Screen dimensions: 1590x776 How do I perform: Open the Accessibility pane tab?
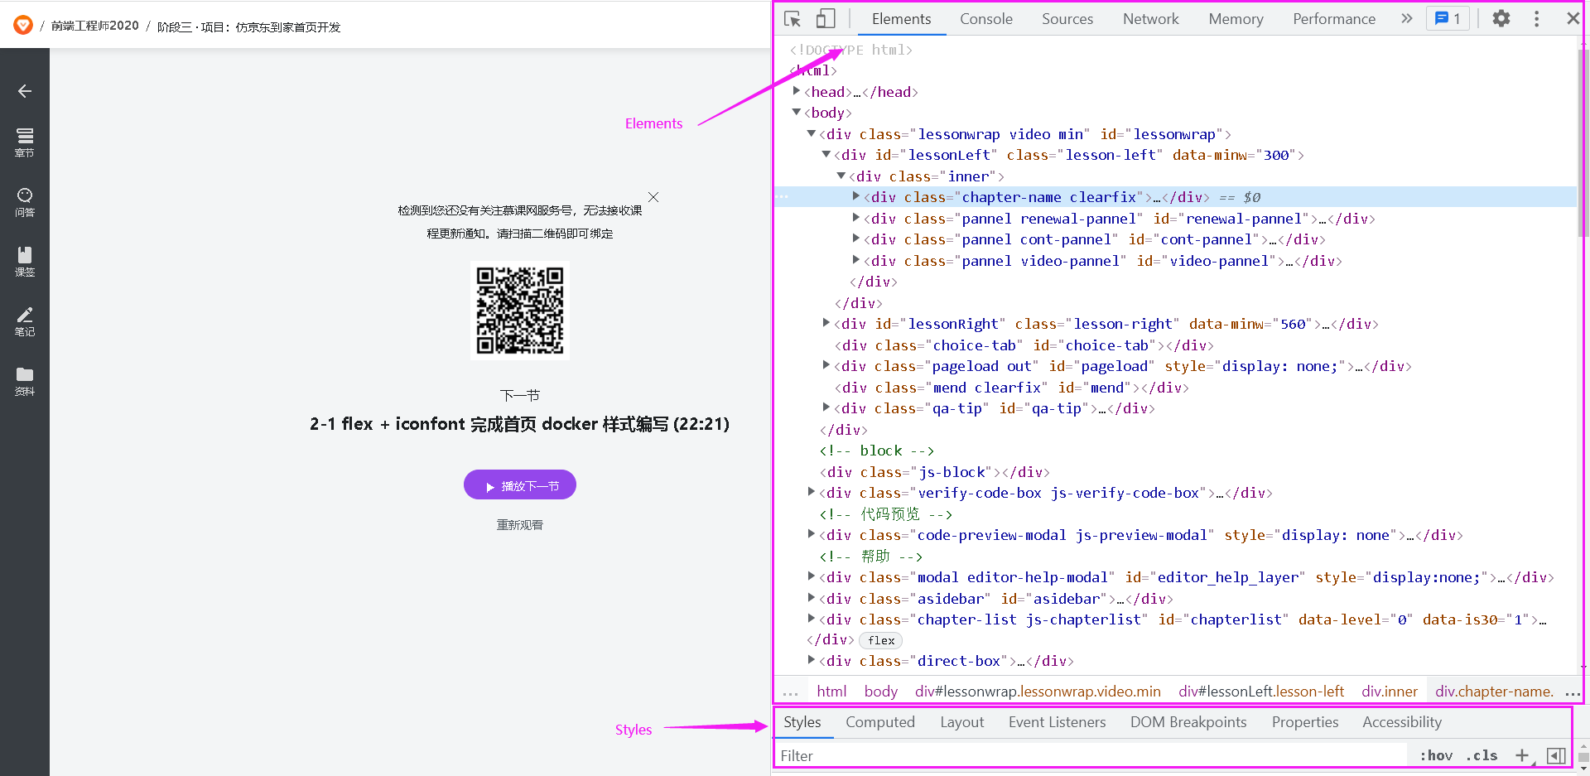pyautogui.click(x=1402, y=722)
